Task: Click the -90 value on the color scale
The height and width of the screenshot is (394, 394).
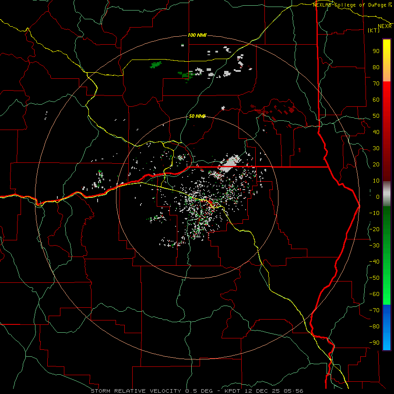Action: click(374, 343)
